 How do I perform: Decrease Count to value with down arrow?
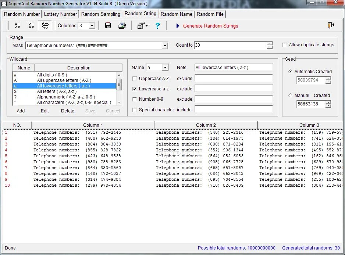pos(270,47)
